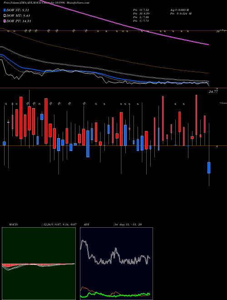Click the 'Avg V: 0.005 M' value

point(180,10)
